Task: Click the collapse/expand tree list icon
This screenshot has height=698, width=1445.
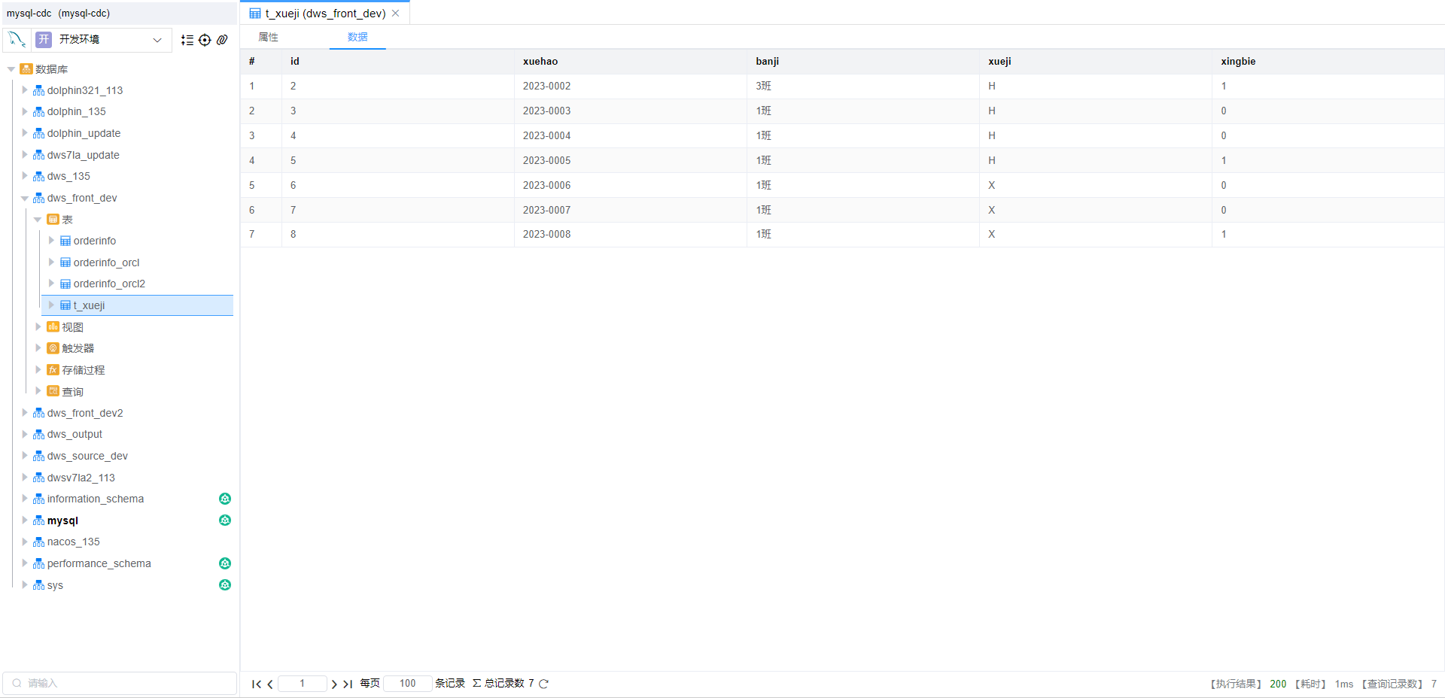Action: click(x=187, y=40)
